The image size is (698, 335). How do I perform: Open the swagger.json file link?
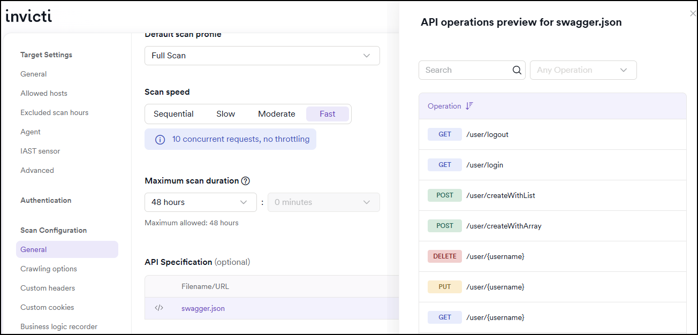pos(203,308)
